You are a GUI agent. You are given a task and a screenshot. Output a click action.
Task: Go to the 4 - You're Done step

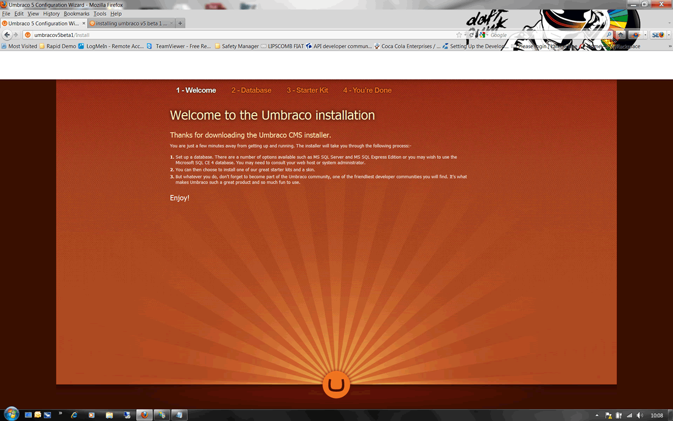point(367,90)
